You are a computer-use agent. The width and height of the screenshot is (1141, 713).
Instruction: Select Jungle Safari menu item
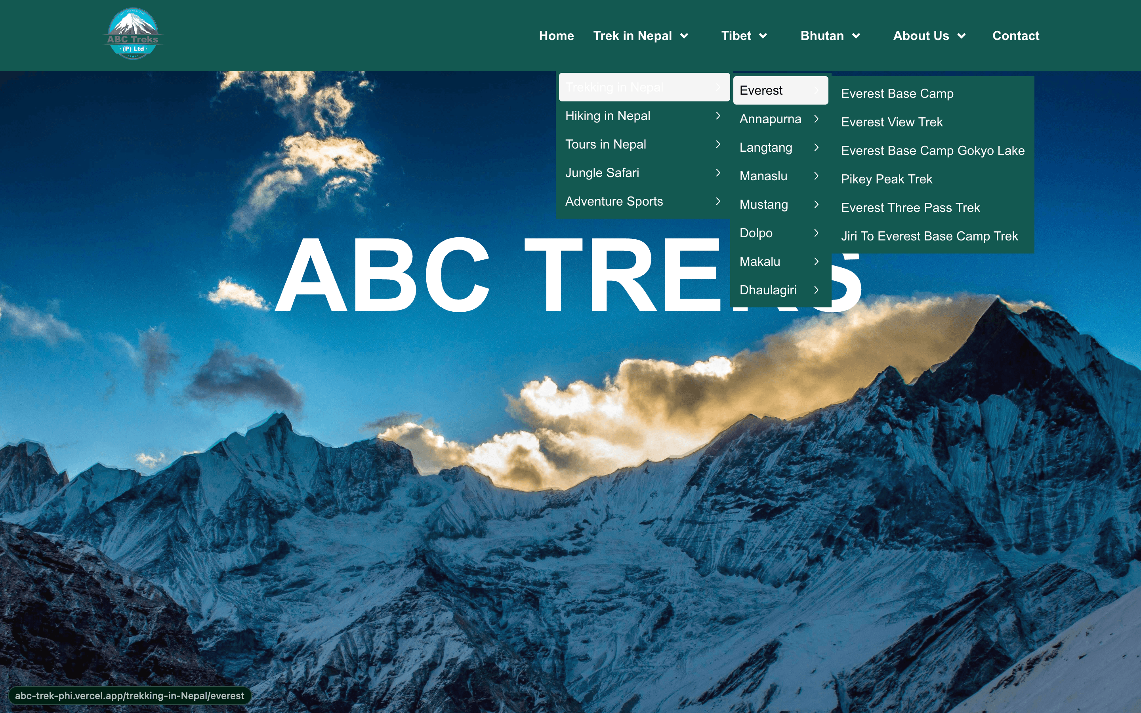644,173
